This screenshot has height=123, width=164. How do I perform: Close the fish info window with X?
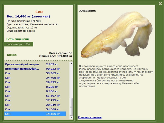tap(160, 4)
